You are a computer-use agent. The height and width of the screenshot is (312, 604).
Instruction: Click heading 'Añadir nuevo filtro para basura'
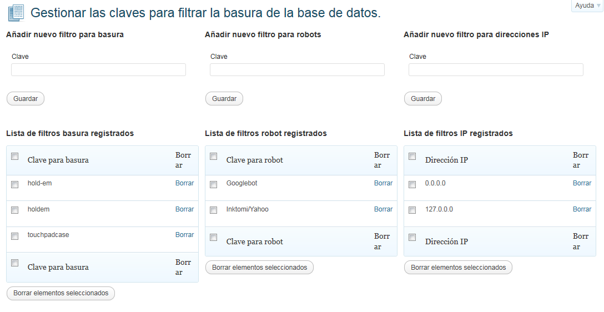click(65, 34)
